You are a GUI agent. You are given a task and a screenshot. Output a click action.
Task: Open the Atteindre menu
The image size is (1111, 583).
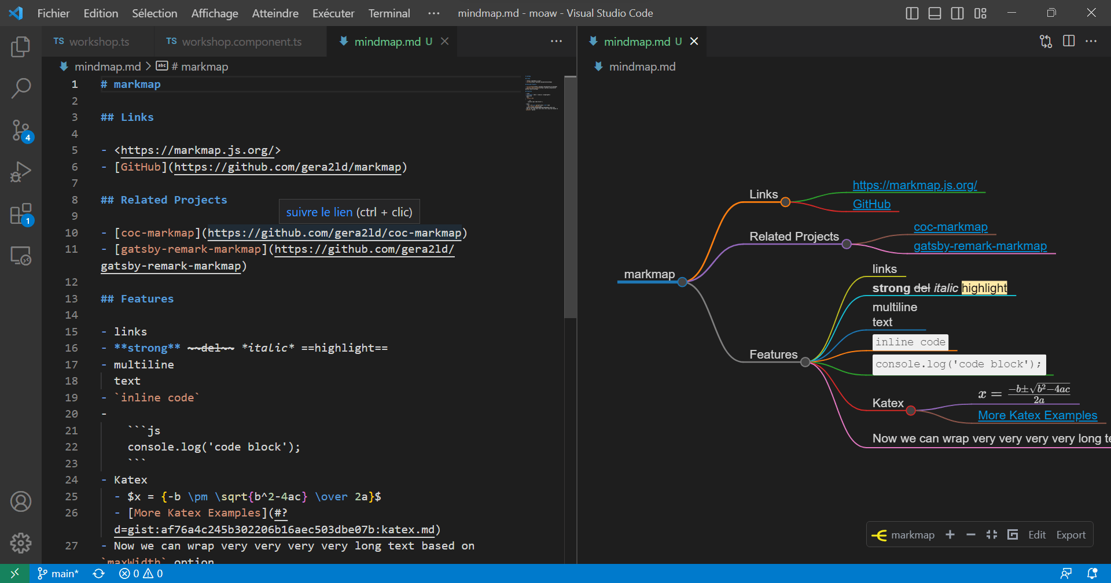click(x=275, y=13)
